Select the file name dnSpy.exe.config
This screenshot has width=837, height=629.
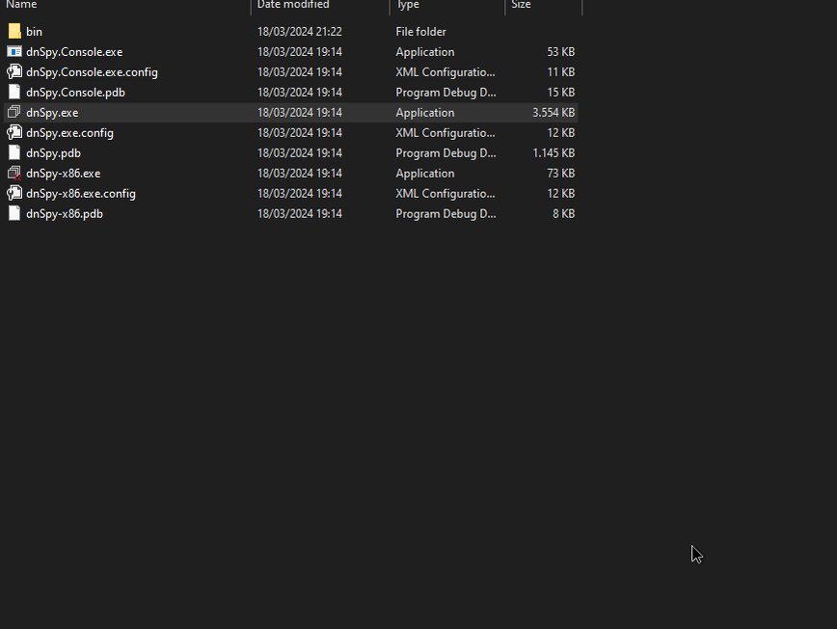pos(70,133)
